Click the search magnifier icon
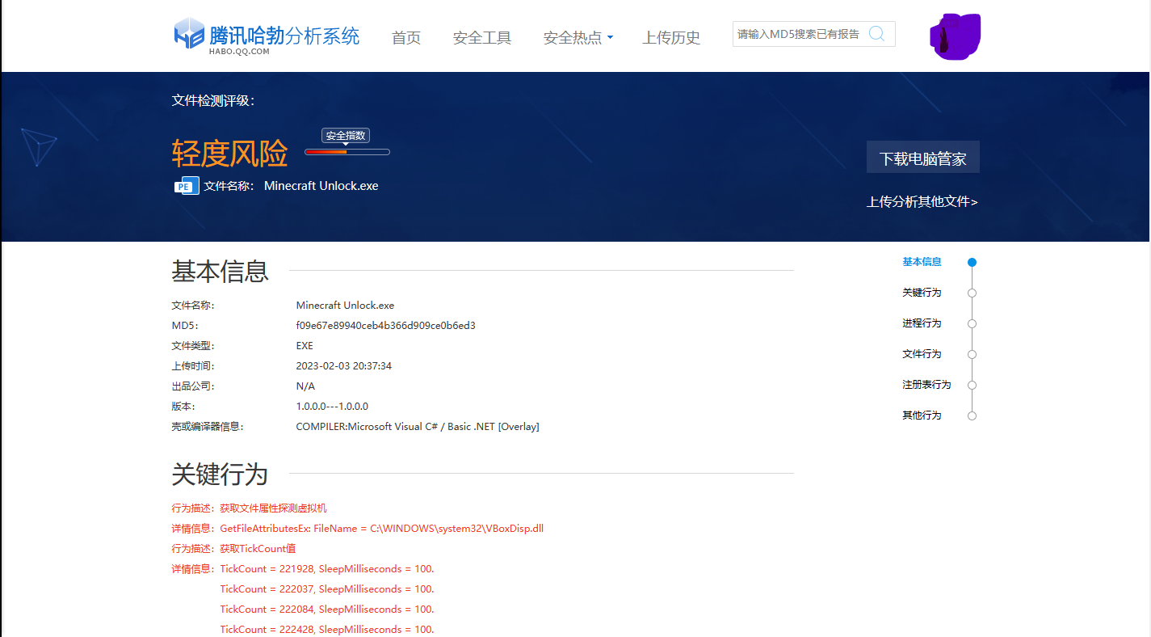Image resolution: width=1151 pixels, height=637 pixels. tap(876, 34)
